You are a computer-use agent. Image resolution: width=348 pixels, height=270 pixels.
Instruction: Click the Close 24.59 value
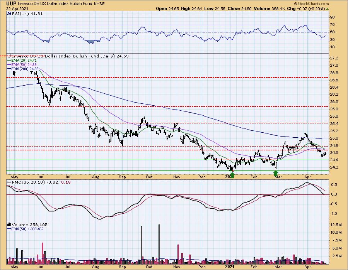click(x=240, y=8)
